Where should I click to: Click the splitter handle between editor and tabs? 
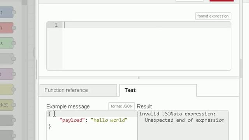[x=139, y=78]
